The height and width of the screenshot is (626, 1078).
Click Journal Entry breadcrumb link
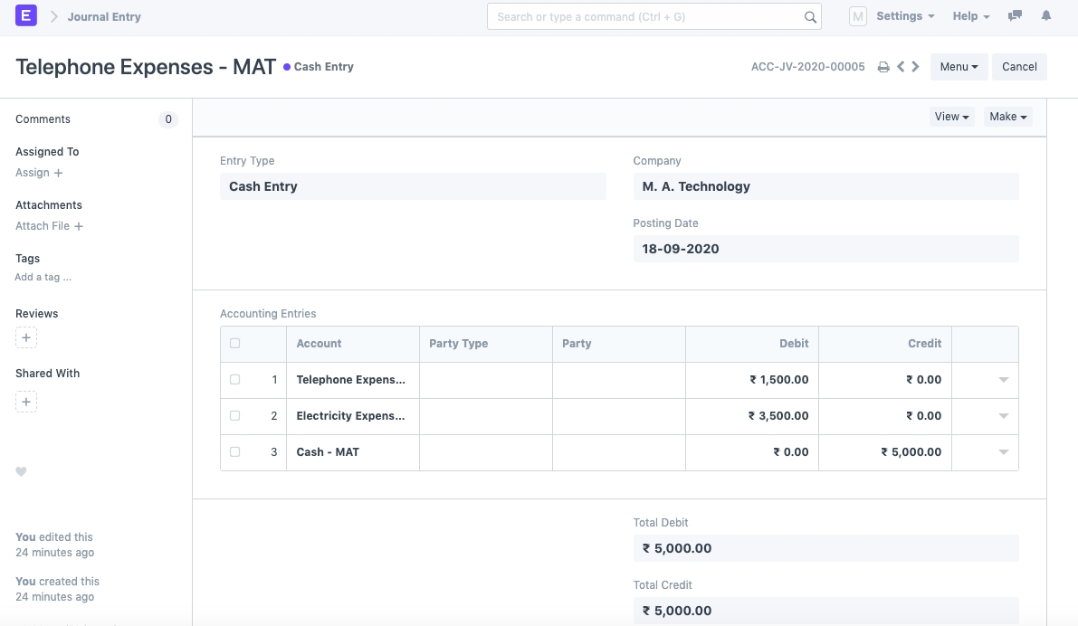point(104,16)
